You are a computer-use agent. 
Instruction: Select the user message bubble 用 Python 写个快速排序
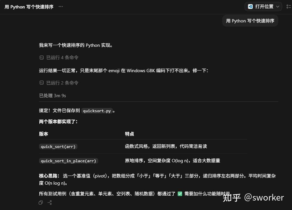pos(250,21)
